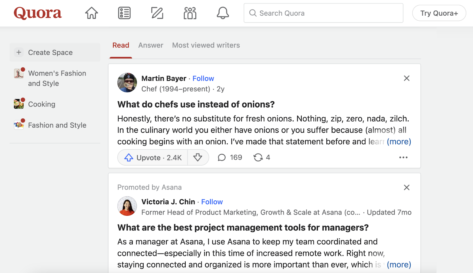Expand the truncated onions answer with (more)
Screen dimensions: 473x273
[399, 141]
